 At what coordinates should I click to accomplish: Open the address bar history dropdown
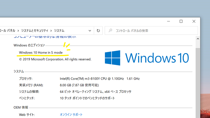[90, 31]
